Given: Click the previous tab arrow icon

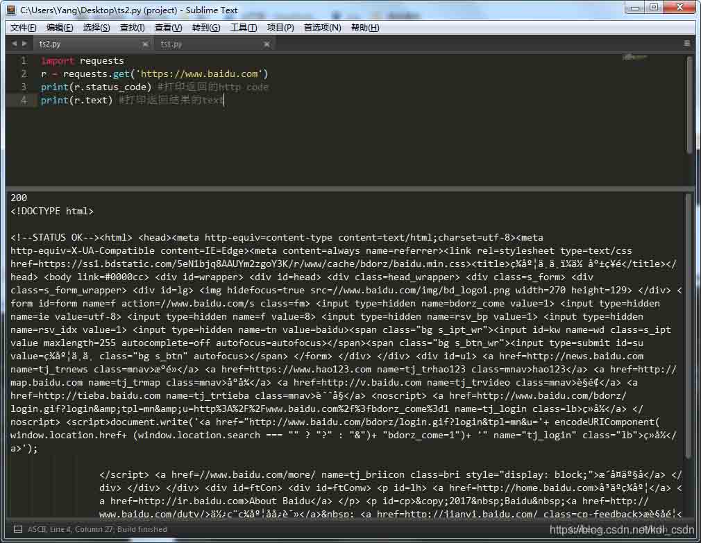Looking at the screenshot, I should pos(15,44).
